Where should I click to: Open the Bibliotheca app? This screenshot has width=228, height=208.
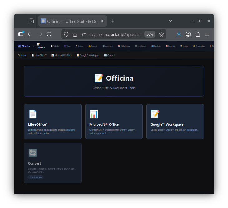(x=124, y=46)
